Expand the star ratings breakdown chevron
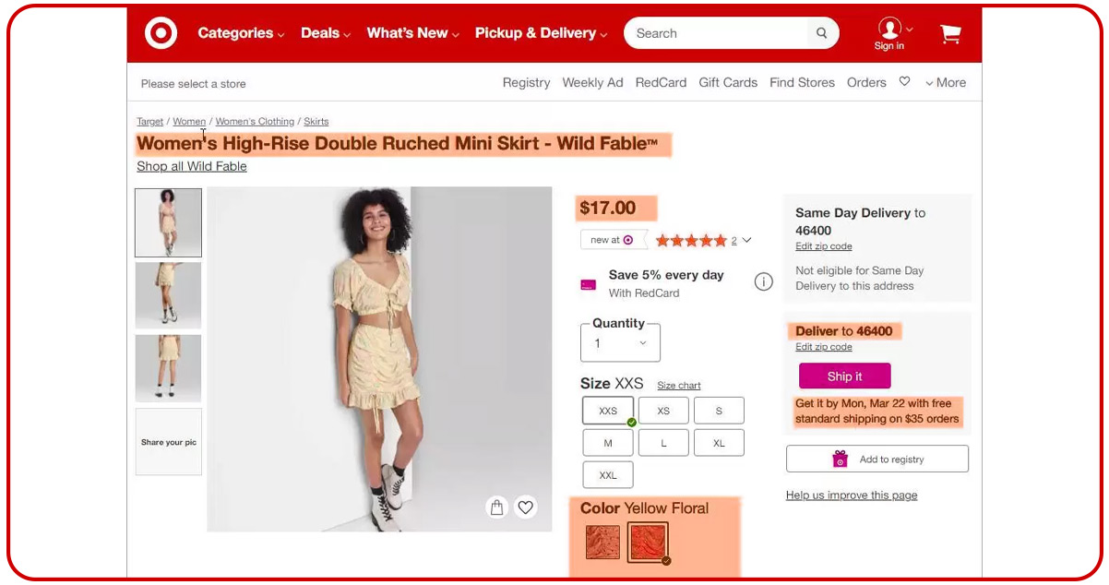Screen dimensions: 1109x585 [x=746, y=240]
